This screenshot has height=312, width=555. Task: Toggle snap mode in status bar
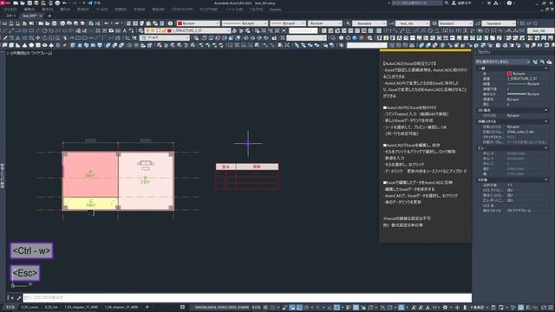tap(272, 308)
